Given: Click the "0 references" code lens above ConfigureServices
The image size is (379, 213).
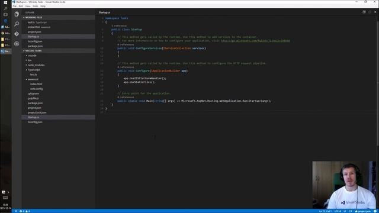Looking at the screenshot, I should (x=126, y=44).
